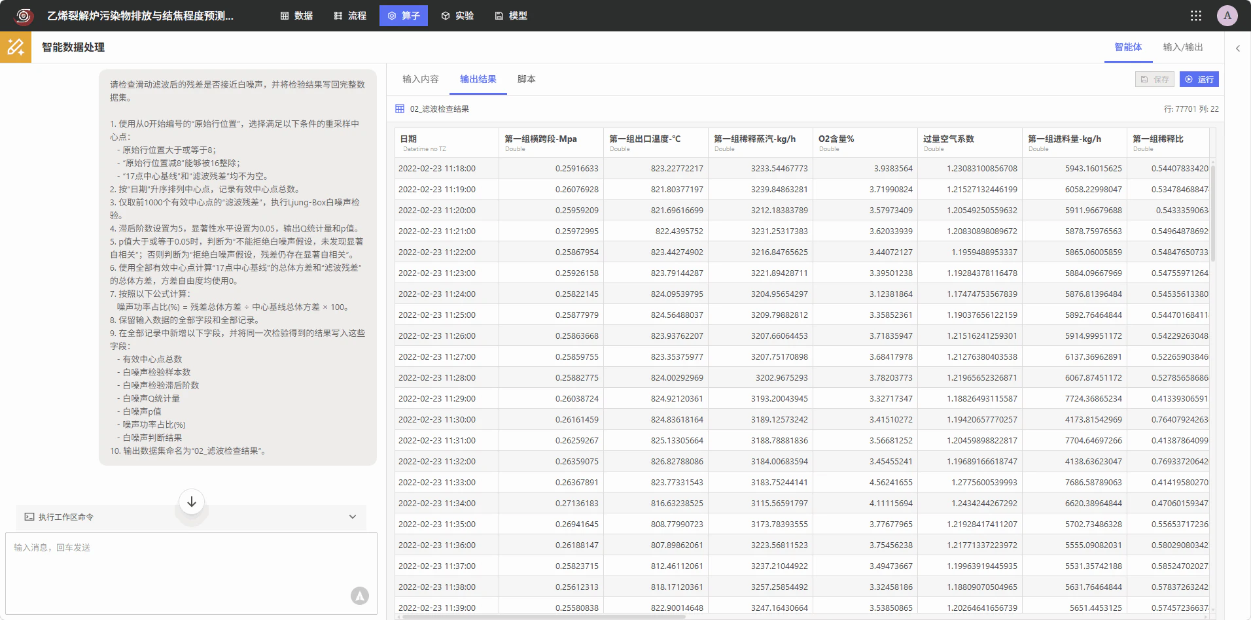Select cell value 821.69616699
Image resolution: width=1251 pixels, height=620 pixels.
656,210
